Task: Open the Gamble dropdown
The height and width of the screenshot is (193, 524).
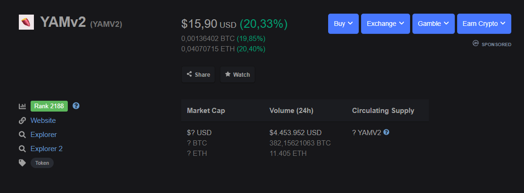Action: tap(434, 24)
